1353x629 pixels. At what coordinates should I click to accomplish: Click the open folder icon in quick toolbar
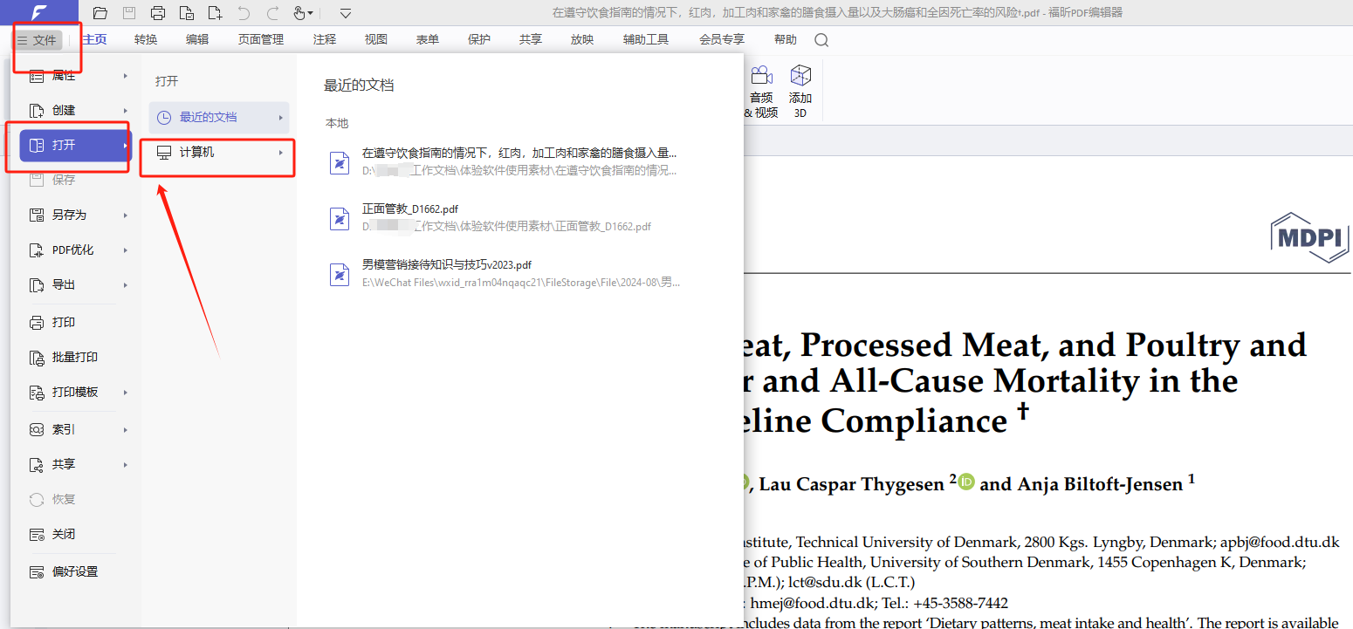[100, 13]
